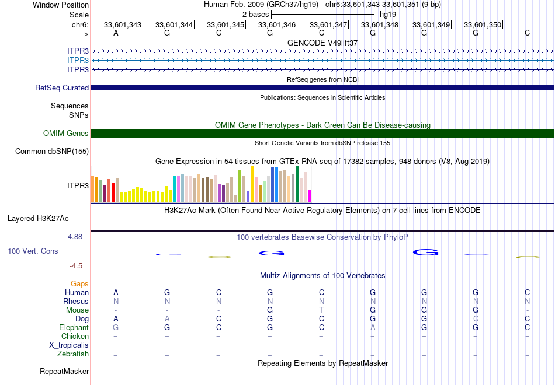Click the Mouse species row label
Image resolution: width=555 pixels, height=385 pixels.
click(x=77, y=310)
